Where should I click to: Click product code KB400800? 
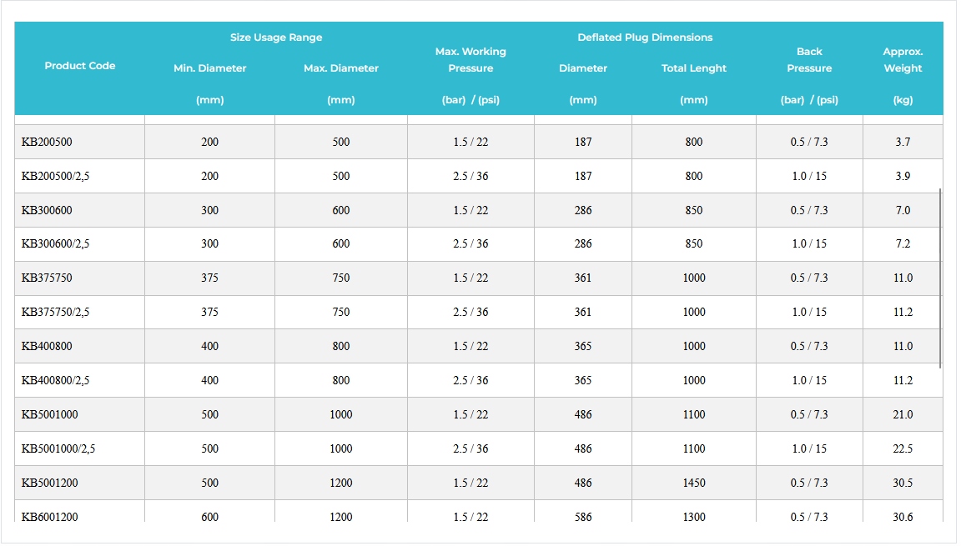48,347
